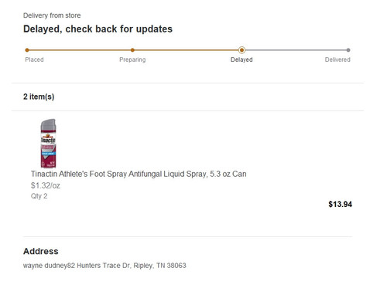Click the Qty 2 quantity text
This screenshot has width=387, height=302.
(x=39, y=196)
